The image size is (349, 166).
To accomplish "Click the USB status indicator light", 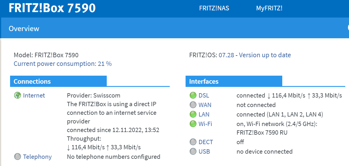I will (x=193, y=151).
